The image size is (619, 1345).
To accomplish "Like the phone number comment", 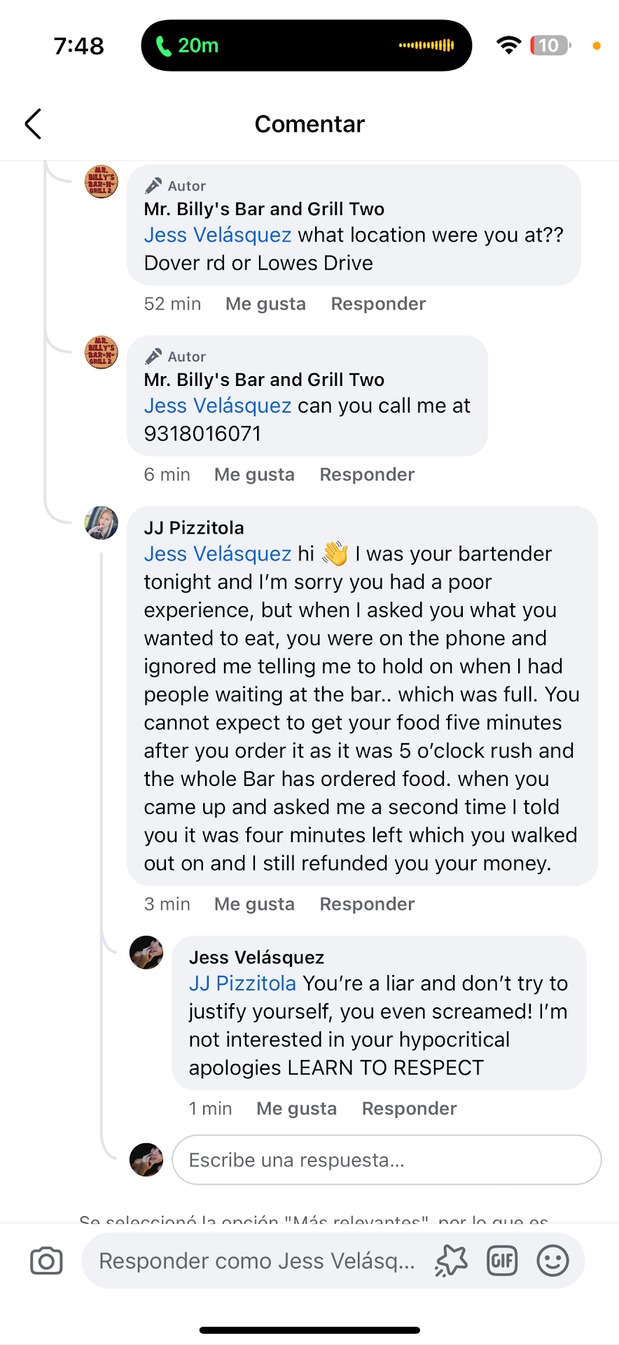I will 254,475.
